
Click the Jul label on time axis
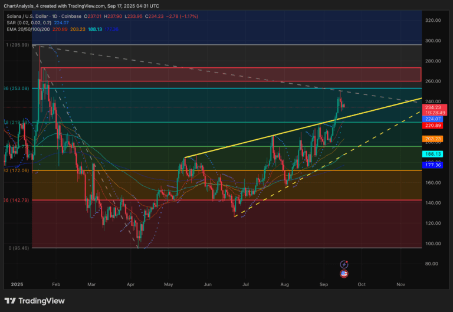point(245,284)
